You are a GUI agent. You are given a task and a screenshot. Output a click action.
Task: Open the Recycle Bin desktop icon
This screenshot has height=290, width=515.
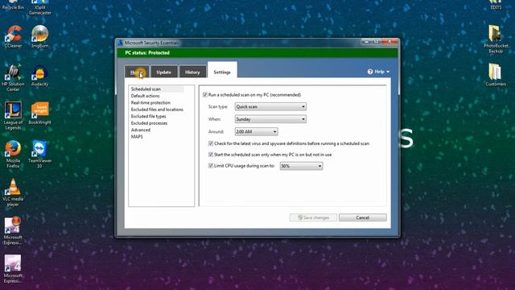point(13,5)
